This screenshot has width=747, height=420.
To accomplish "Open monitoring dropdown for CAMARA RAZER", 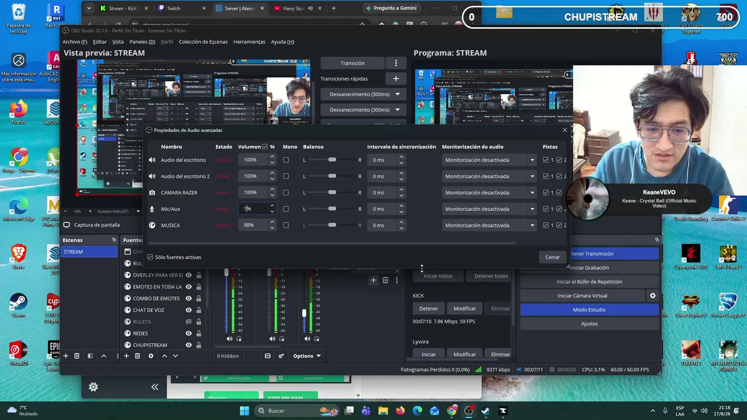I will 489,192.
